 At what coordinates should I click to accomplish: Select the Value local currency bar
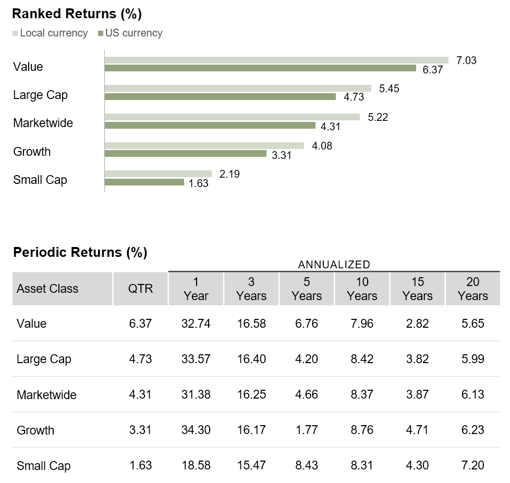click(276, 60)
